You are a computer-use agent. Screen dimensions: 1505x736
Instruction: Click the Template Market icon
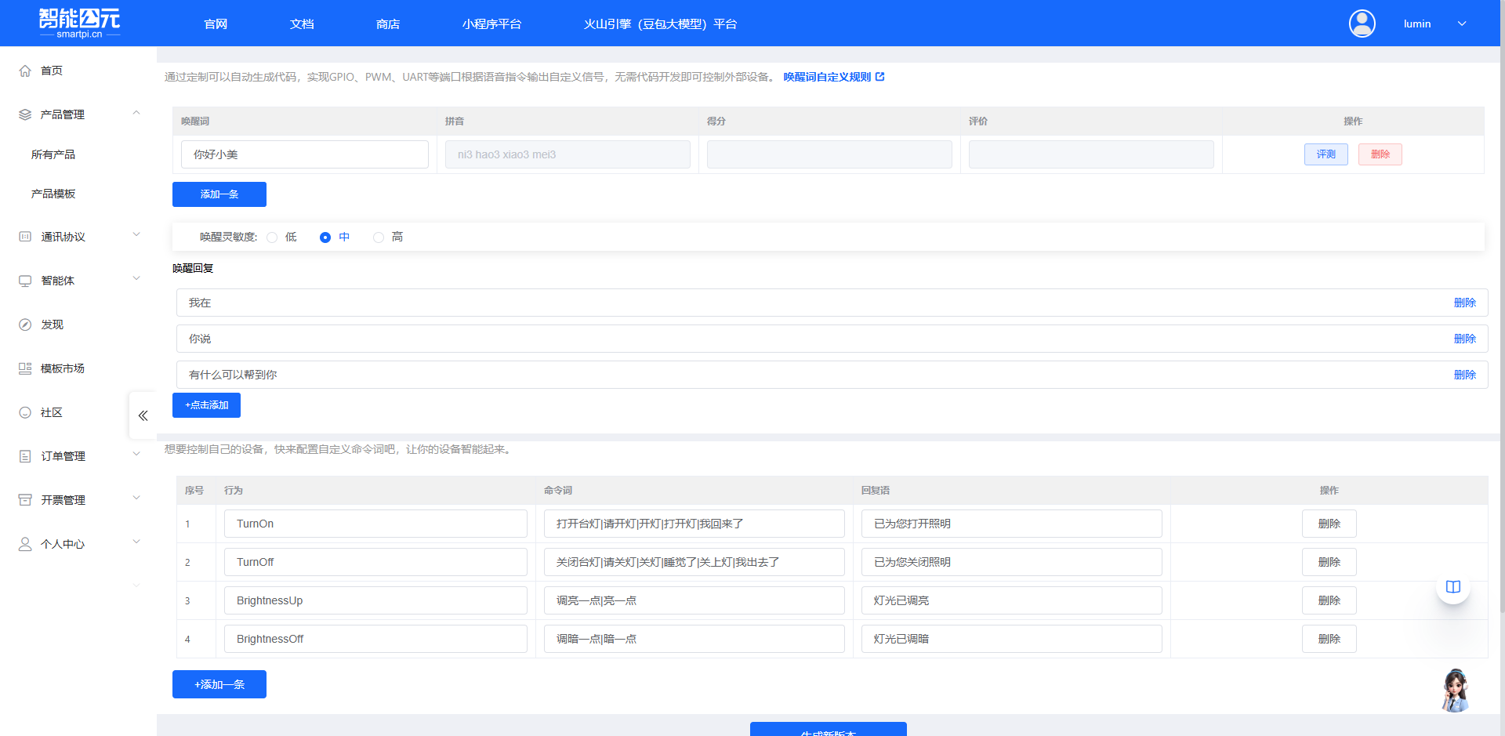(x=25, y=368)
